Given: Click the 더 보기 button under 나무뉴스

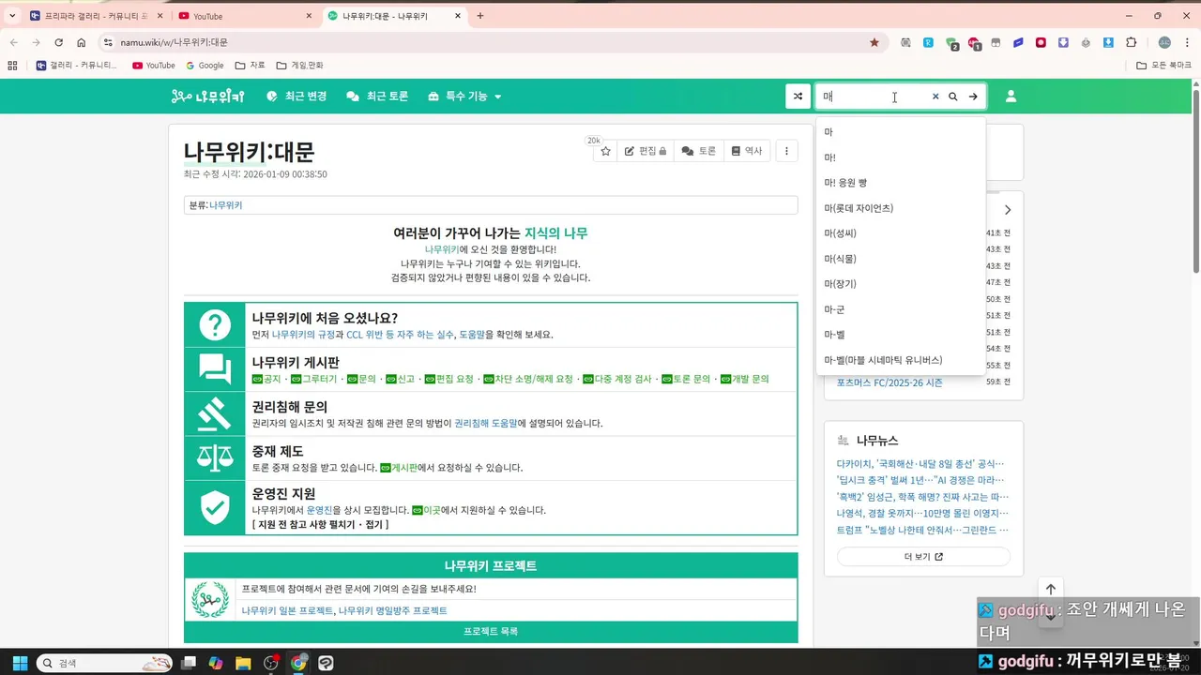Looking at the screenshot, I should pyautogui.click(x=923, y=557).
